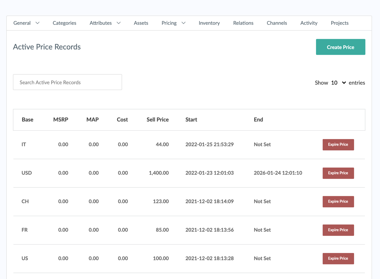Screen dimensions: 380x279
Task: Switch to the Projects tab
Action: (339, 23)
